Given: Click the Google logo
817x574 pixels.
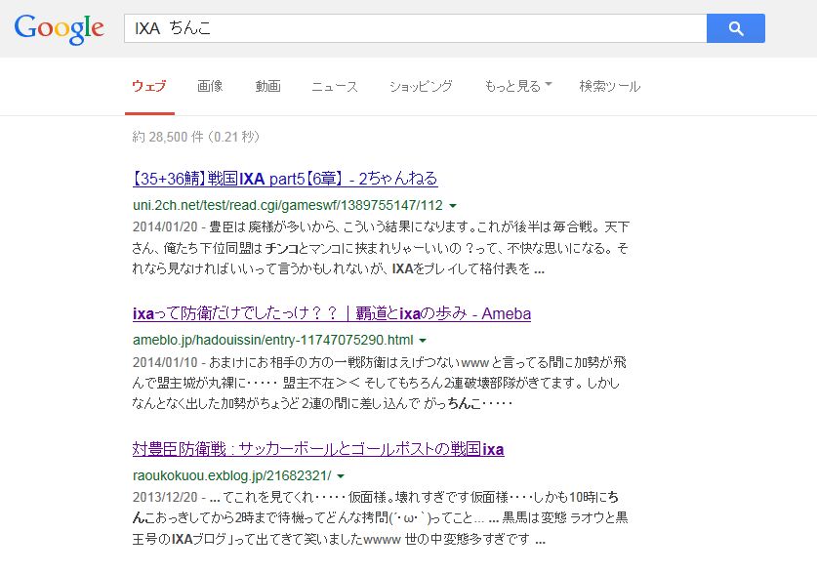Looking at the screenshot, I should pos(59,29).
